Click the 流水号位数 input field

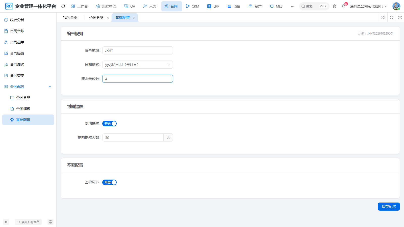tap(138, 79)
